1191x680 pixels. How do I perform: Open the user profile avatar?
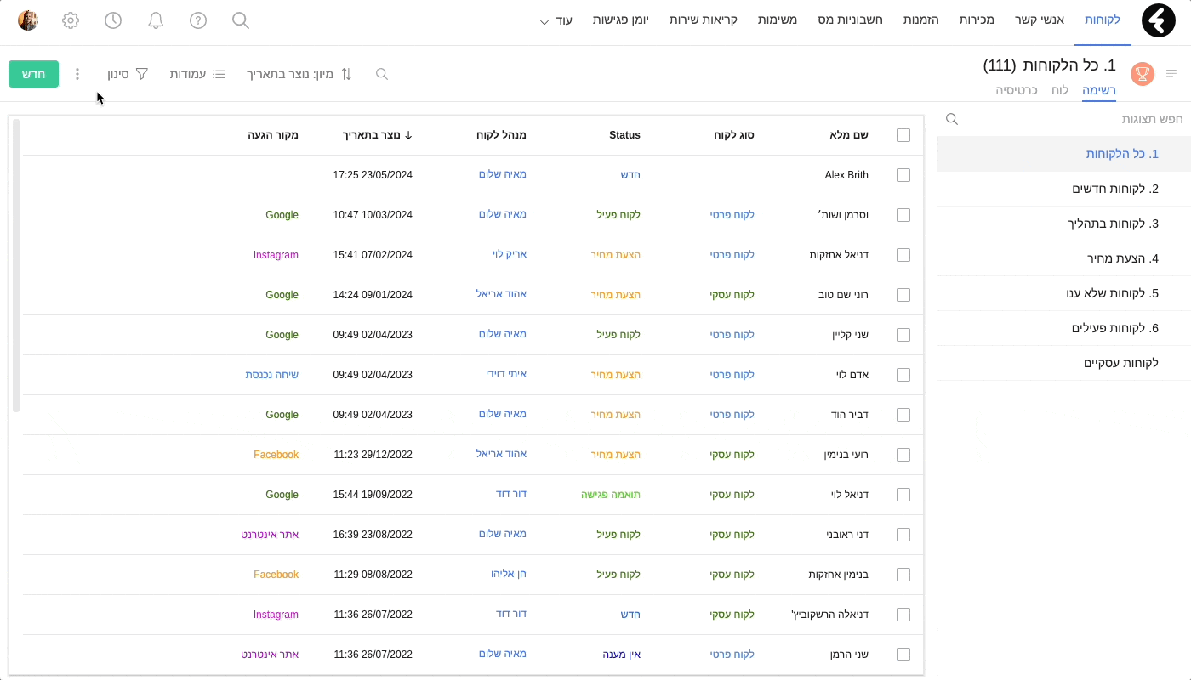click(28, 21)
